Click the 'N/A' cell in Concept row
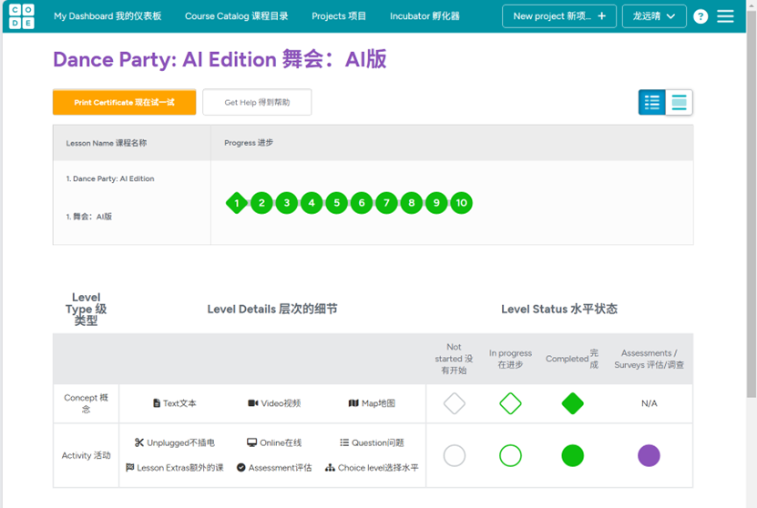The height and width of the screenshot is (508, 757). point(649,403)
